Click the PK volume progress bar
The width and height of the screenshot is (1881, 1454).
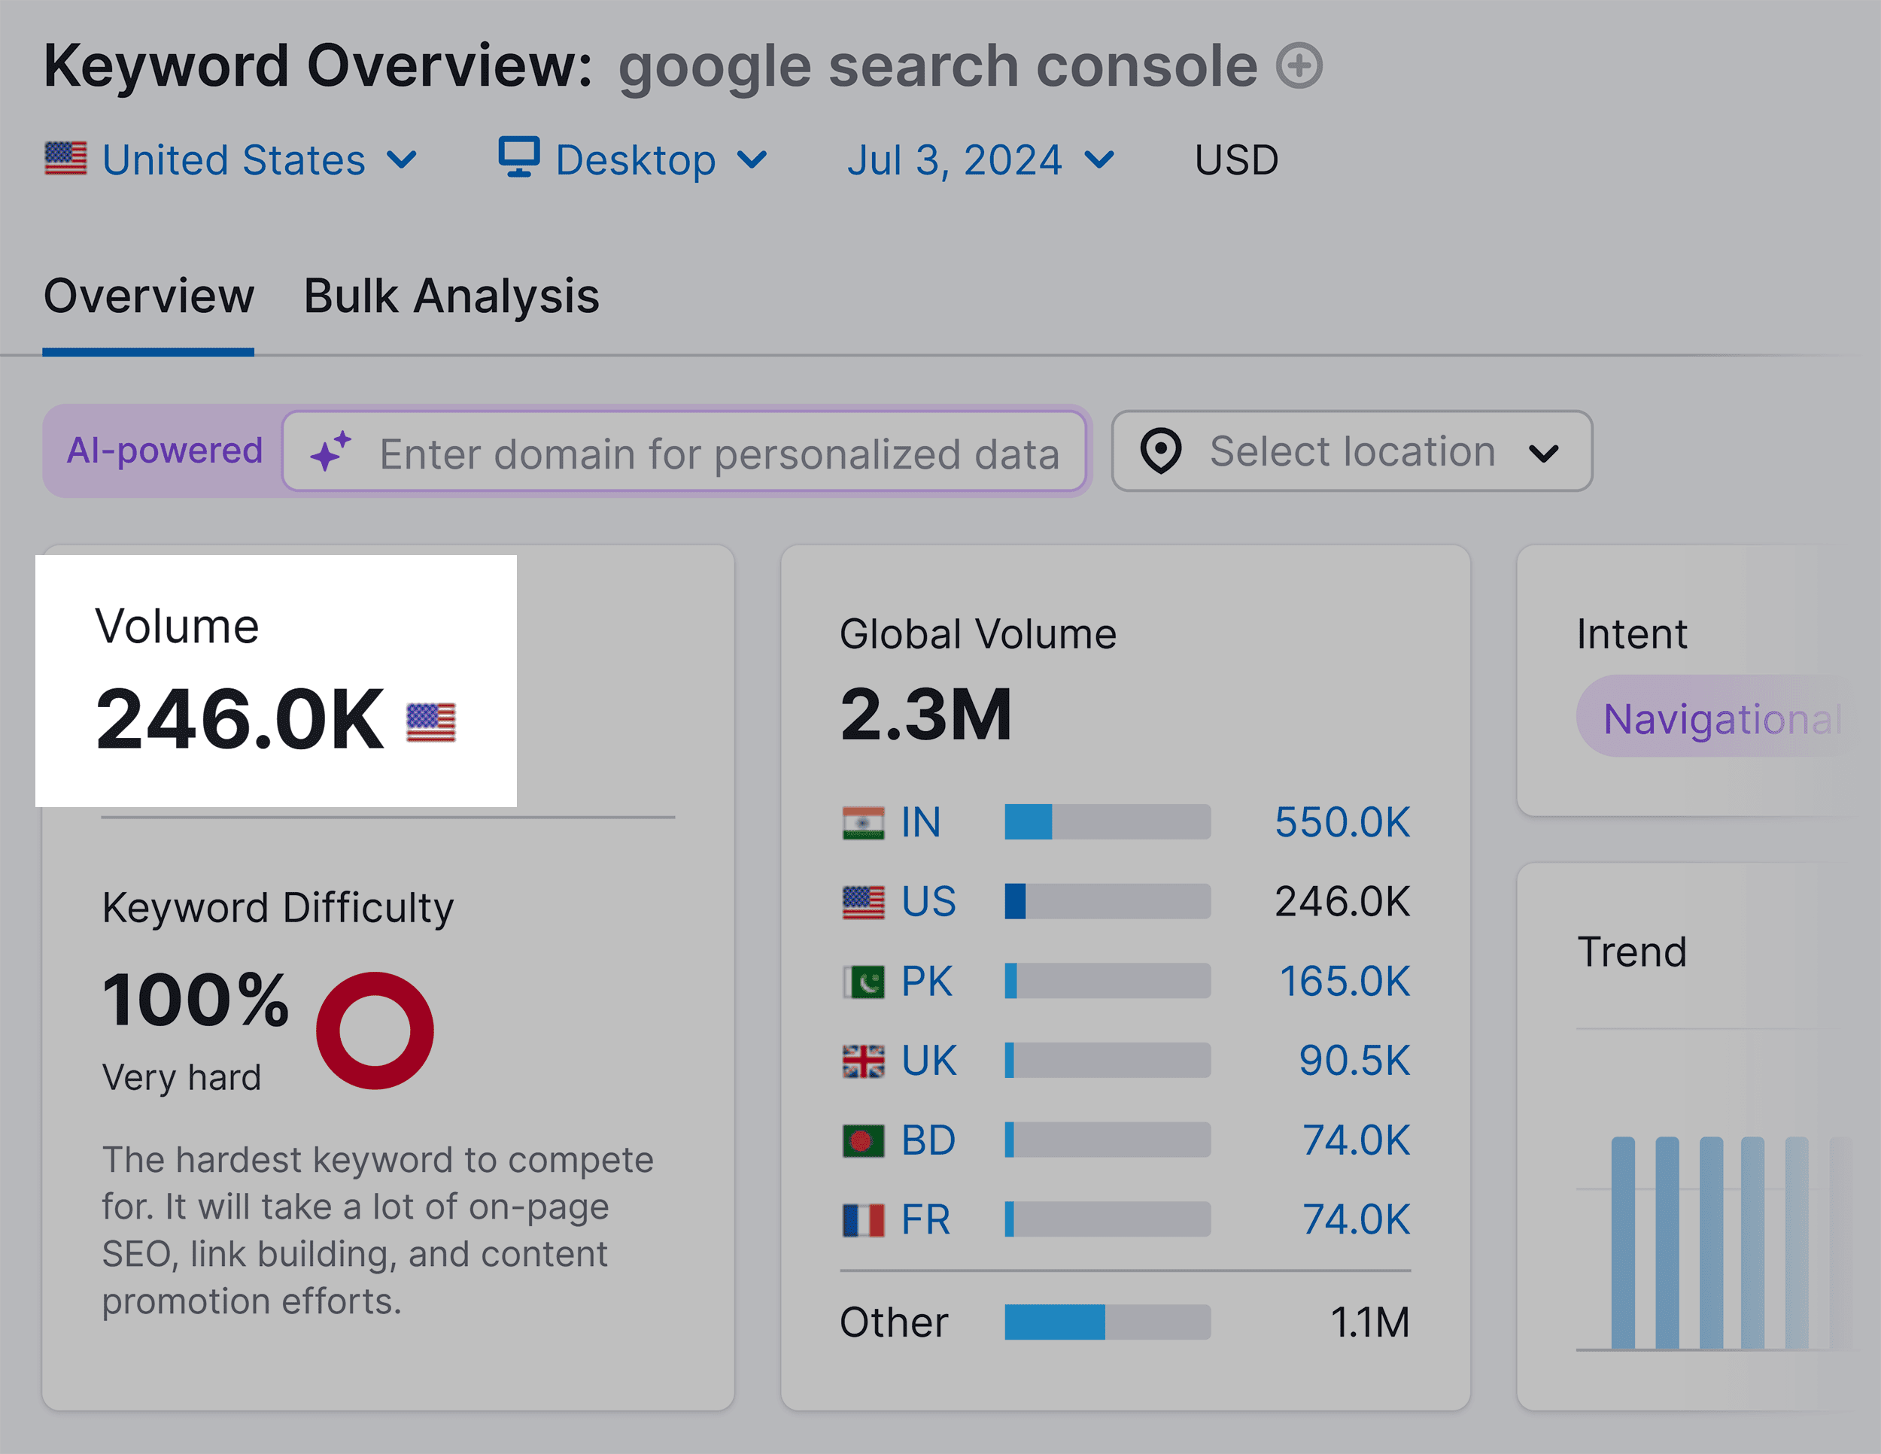coord(1108,982)
